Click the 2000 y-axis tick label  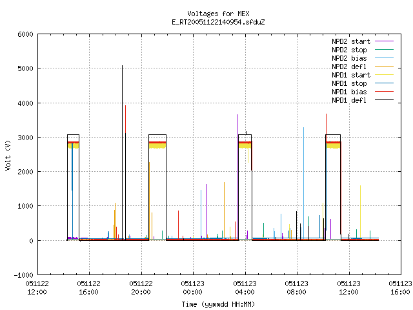click(25, 172)
